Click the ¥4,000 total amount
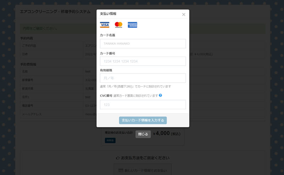Screen dimensions: 284x175 pyautogui.click(x=162, y=134)
